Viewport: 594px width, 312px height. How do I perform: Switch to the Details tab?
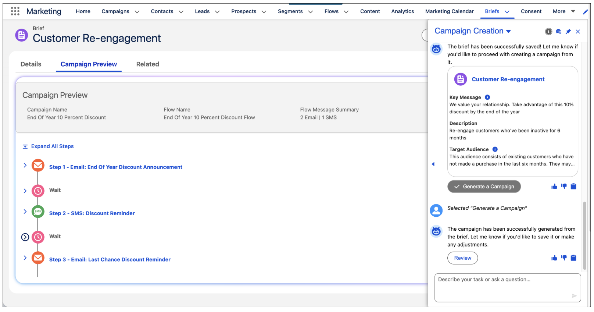31,64
